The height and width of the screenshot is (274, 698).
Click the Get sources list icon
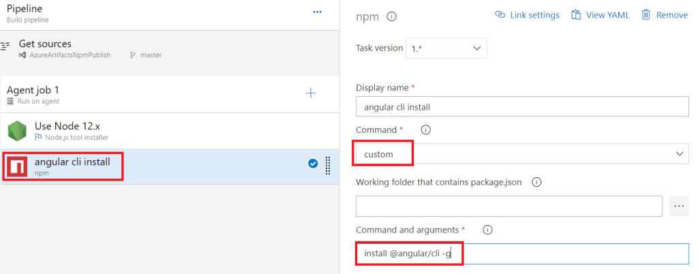(x=6, y=46)
